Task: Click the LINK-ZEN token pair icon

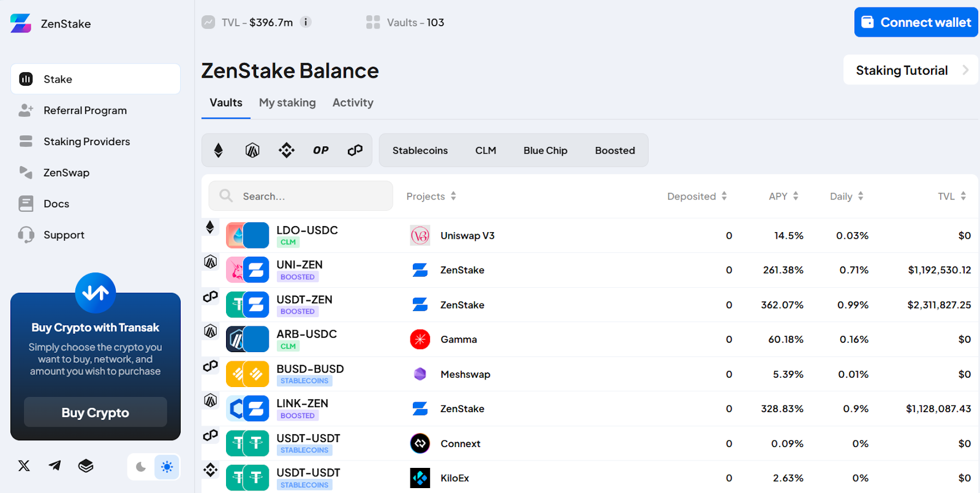Action: tap(247, 408)
